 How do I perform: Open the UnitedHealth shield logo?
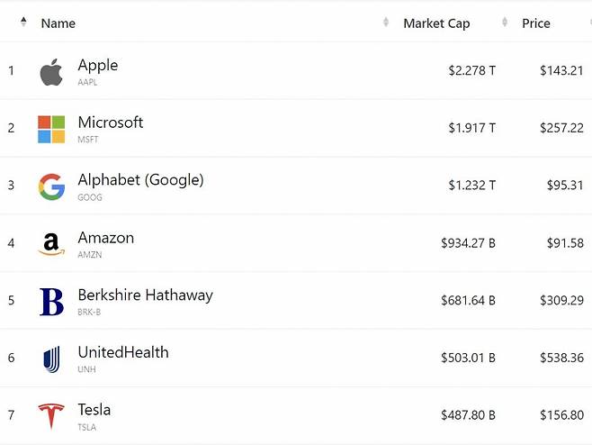pyautogui.click(x=51, y=359)
